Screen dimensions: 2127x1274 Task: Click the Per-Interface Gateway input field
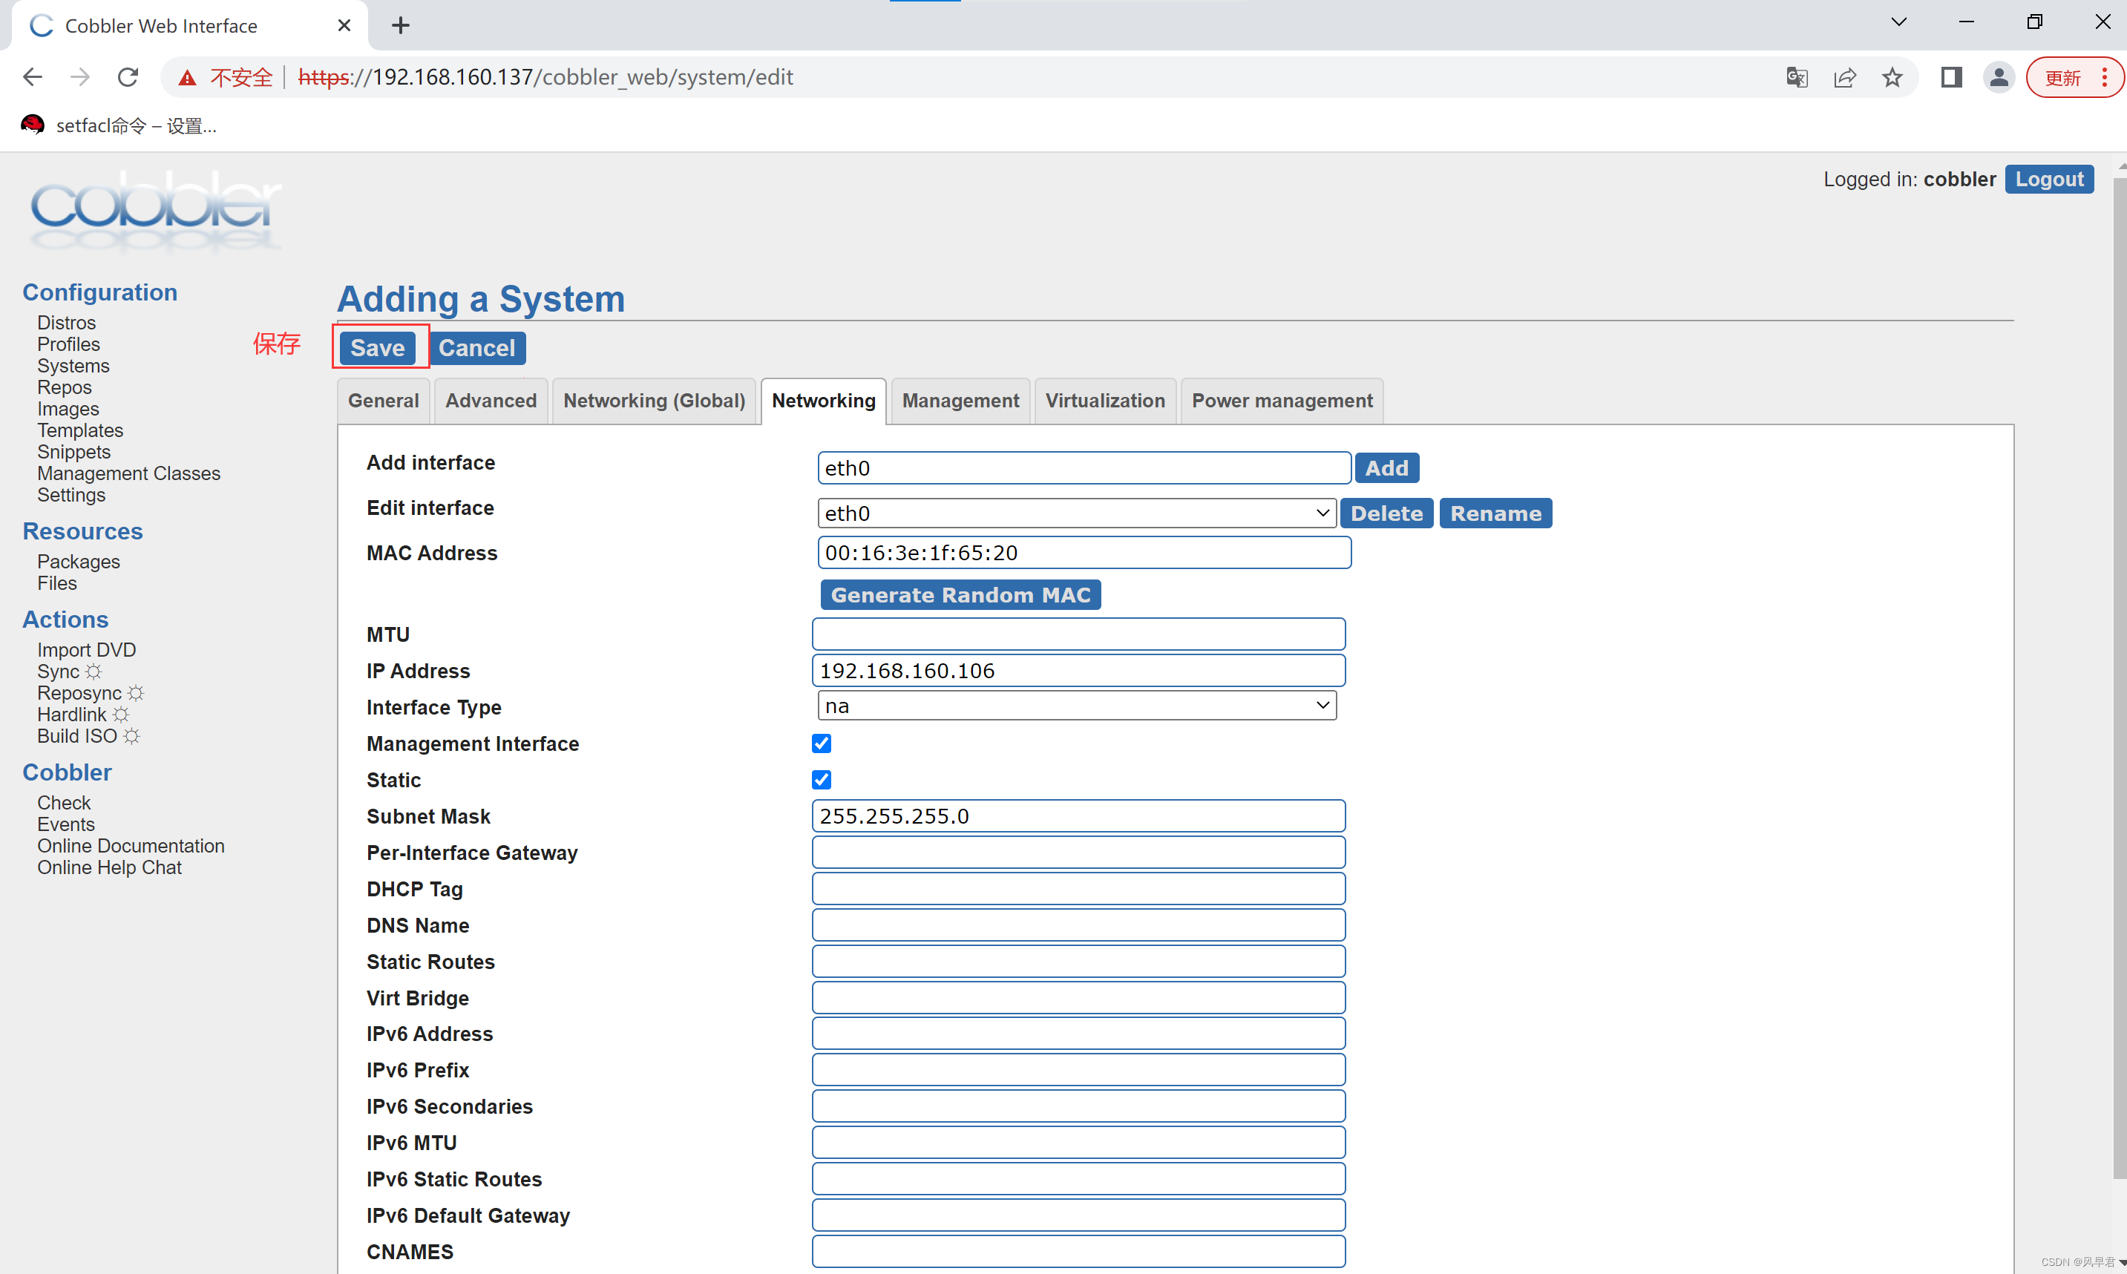tap(1078, 853)
